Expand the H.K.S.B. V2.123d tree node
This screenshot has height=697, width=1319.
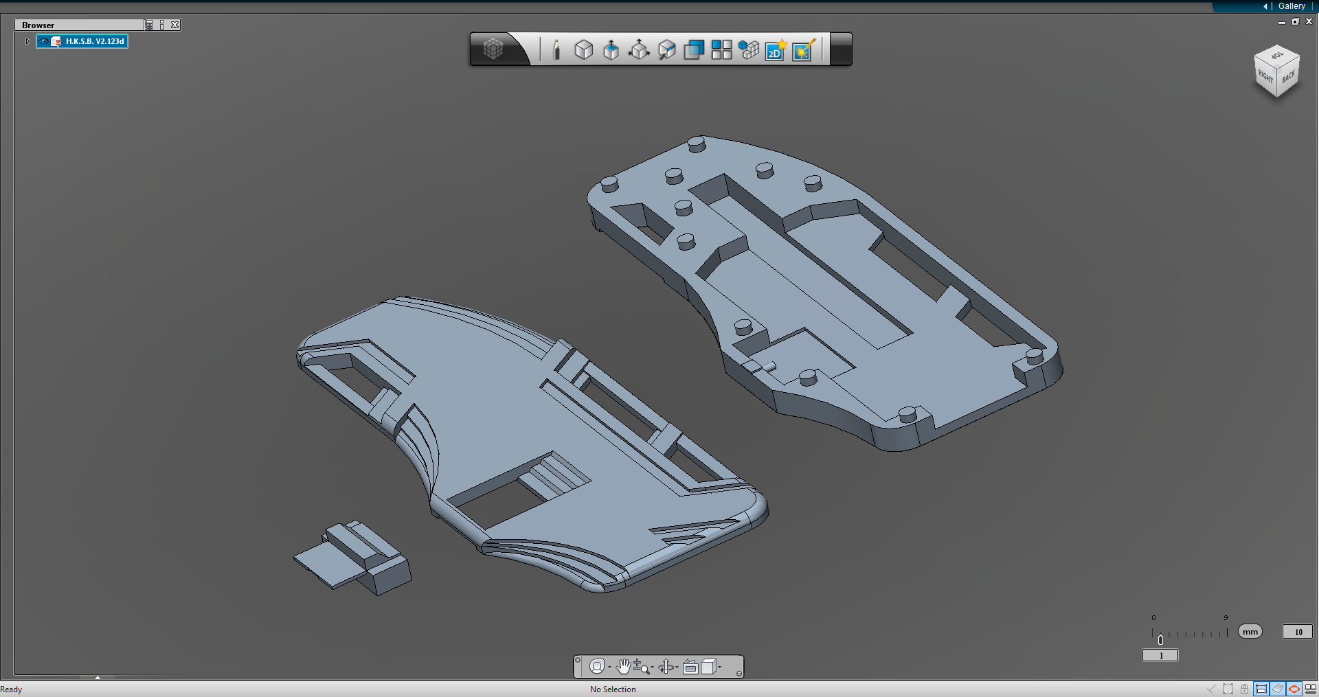point(27,41)
